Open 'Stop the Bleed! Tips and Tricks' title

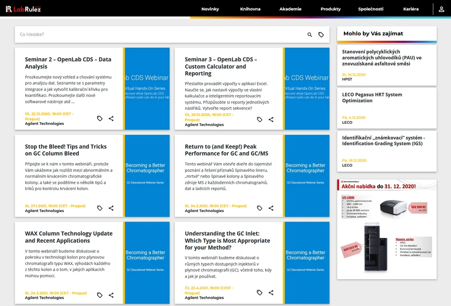pyautogui.click(x=66, y=150)
